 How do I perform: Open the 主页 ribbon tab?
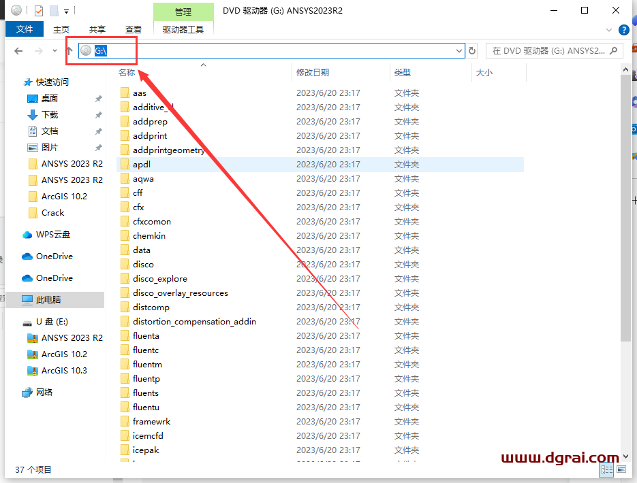click(x=61, y=30)
